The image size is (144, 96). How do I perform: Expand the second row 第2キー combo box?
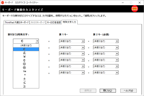tap(117, 47)
